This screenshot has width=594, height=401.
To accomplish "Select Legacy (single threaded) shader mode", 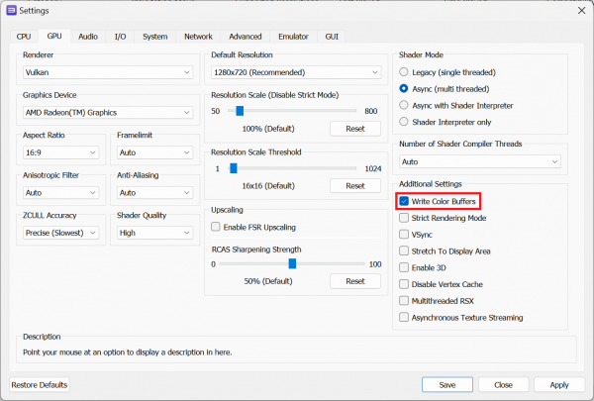I will point(404,72).
